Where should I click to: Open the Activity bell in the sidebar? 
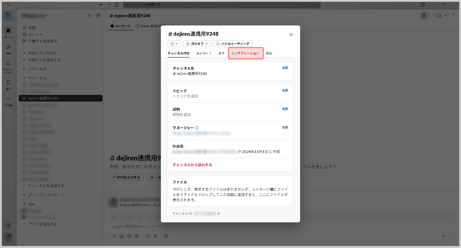click(8, 67)
